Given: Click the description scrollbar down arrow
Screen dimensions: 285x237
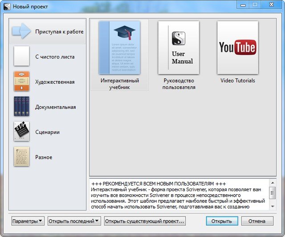Looking at the screenshot, I should click(273, 206).
